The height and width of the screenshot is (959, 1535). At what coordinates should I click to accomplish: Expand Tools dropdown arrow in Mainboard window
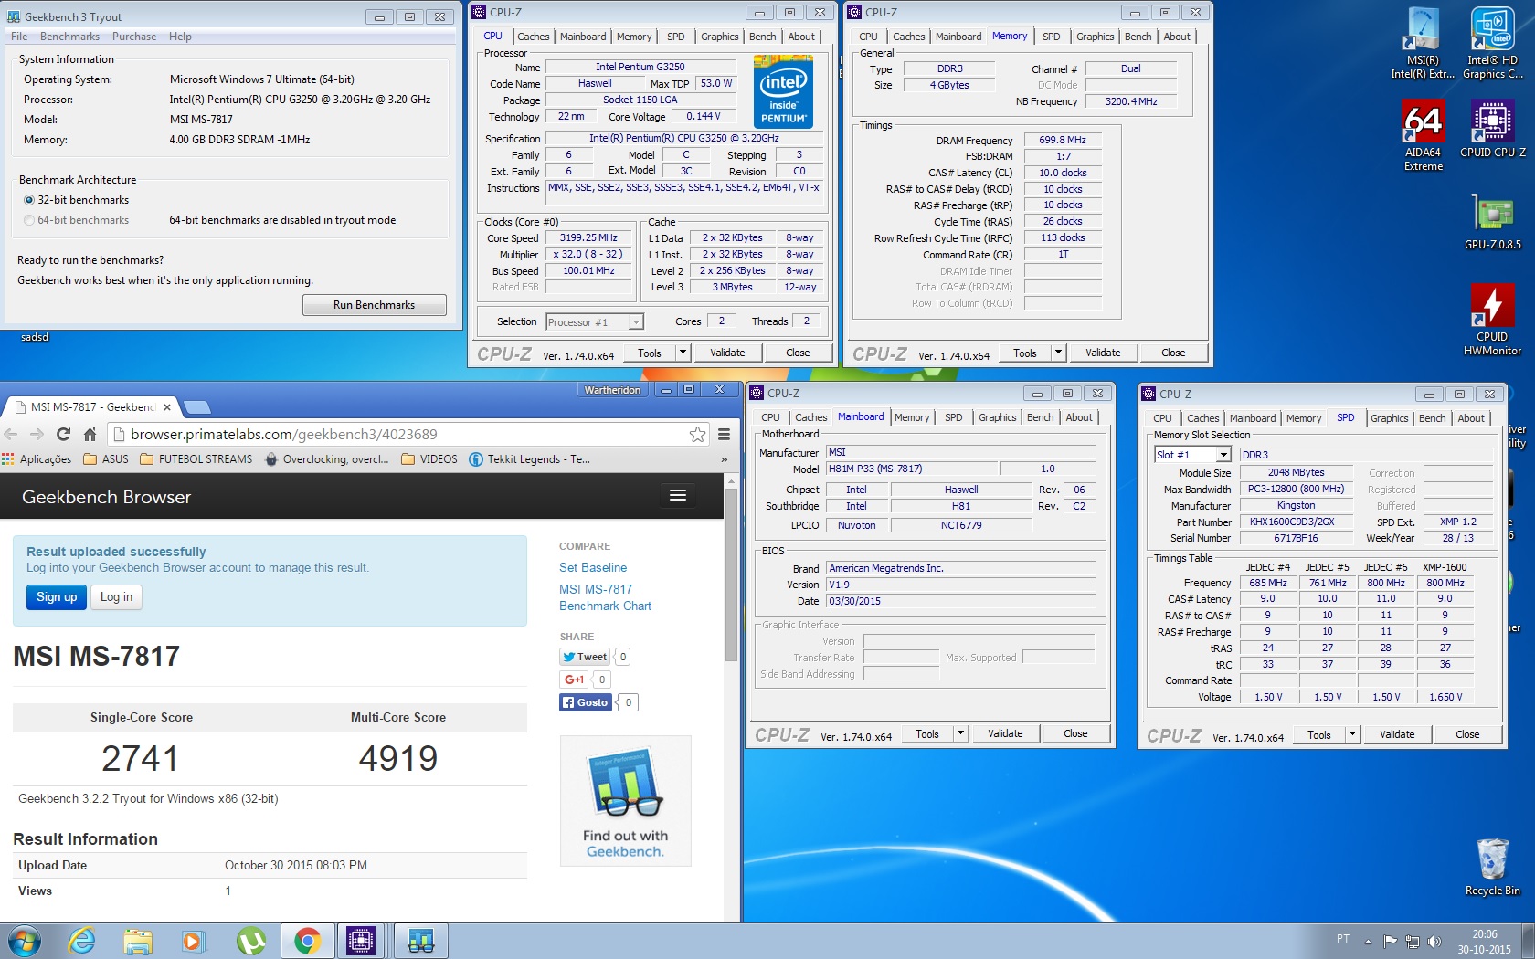click(960, 733)
